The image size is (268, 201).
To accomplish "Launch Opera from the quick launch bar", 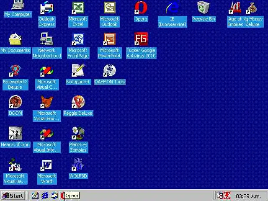I will [63, 196].
